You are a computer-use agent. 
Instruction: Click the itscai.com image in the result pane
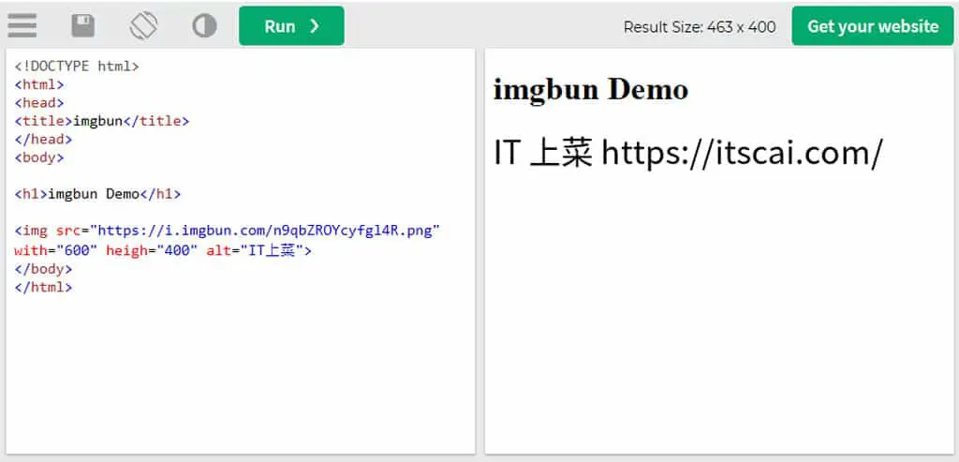pyautogui.click(x=688, y=153)
